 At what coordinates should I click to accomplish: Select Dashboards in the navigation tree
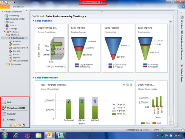point(18,38)
